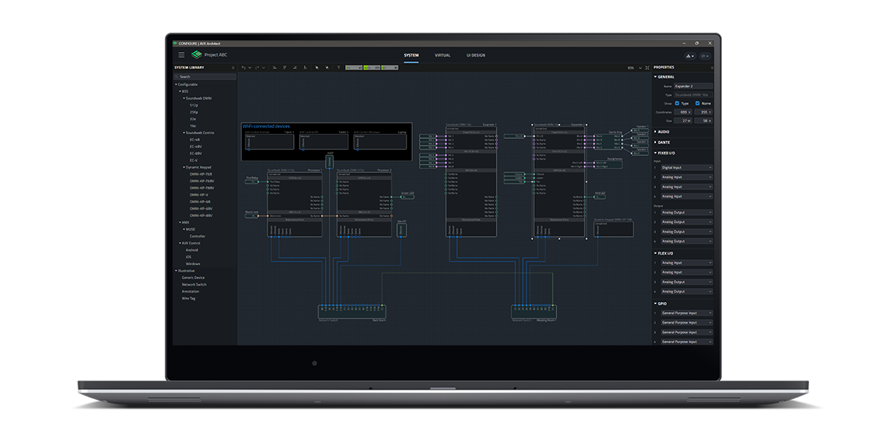Click the AVX Architect logo next to Project ABC

(197, 55)
